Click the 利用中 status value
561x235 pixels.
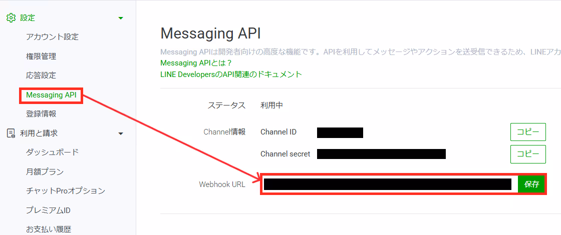point(272,105)
